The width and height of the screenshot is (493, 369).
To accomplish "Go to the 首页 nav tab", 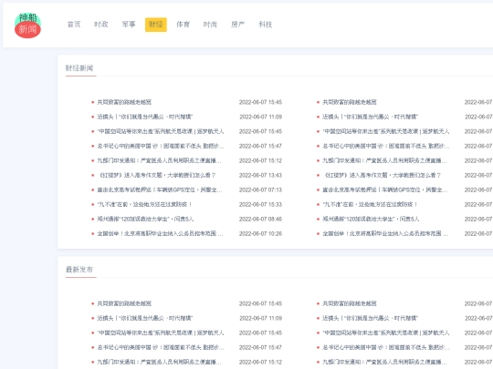I will tap(74, 25).
